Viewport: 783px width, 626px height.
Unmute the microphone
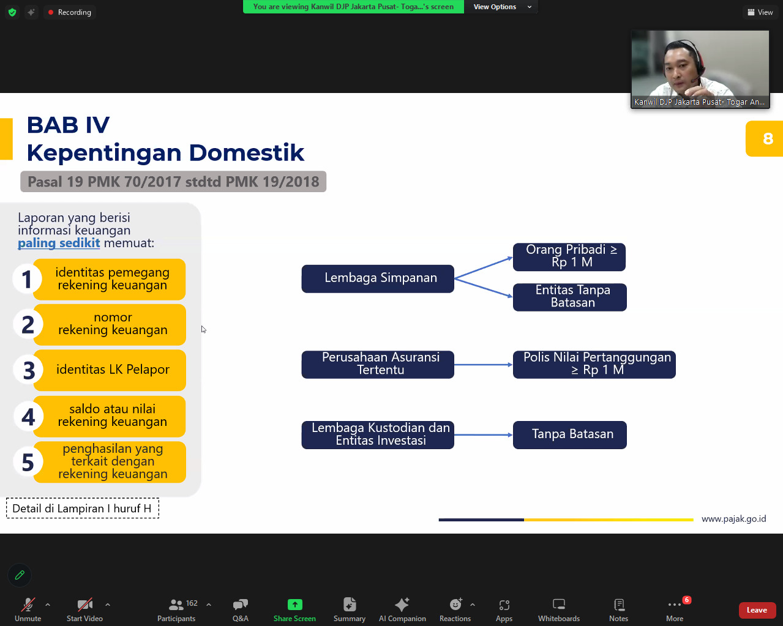(x=28, y=609)
